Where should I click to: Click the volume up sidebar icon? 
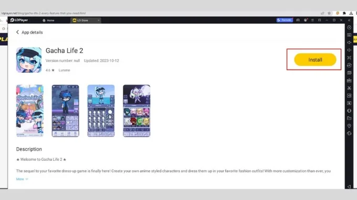pyautogui.click(x=349, y=42)
